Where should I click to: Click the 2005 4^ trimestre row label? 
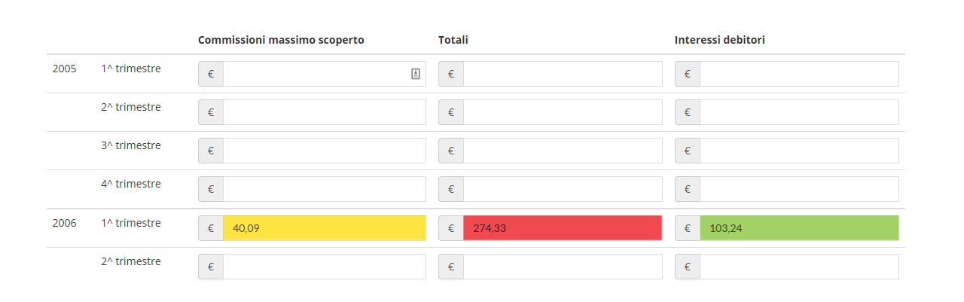pyautogui.click(x=131, y=184)
